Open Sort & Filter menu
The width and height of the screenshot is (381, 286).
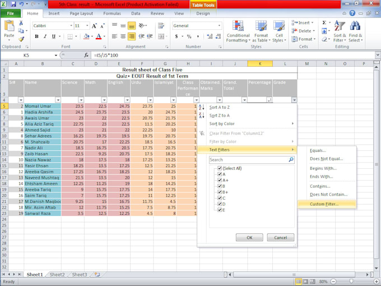(340, 31)
